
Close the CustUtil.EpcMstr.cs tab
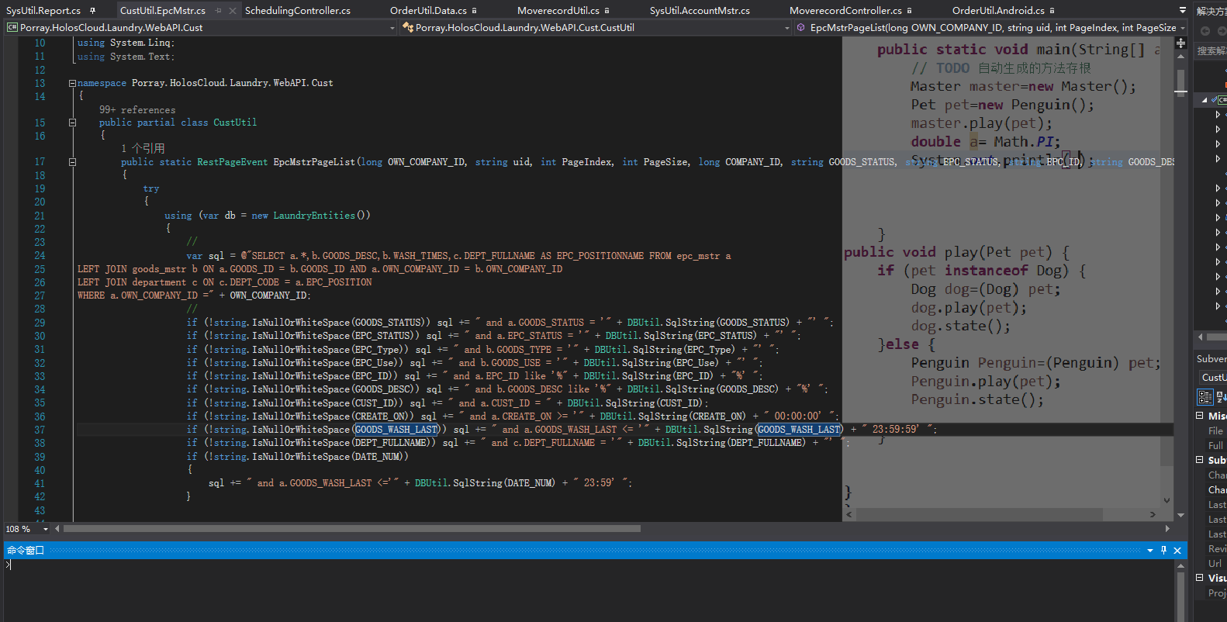[x=232, y=11]
